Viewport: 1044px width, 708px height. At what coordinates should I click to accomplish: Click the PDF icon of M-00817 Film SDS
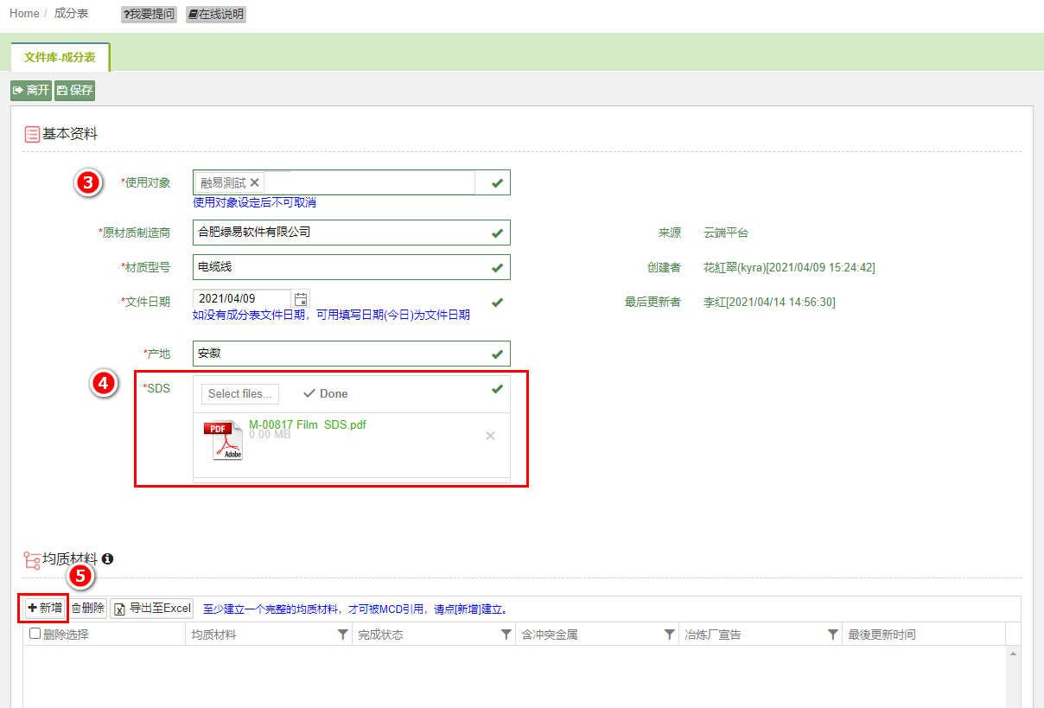(223, 440)
